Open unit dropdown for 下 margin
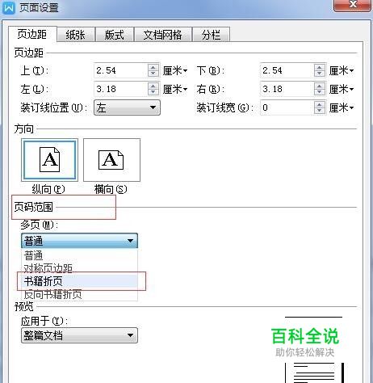373x383 pixels. (342, 71)
